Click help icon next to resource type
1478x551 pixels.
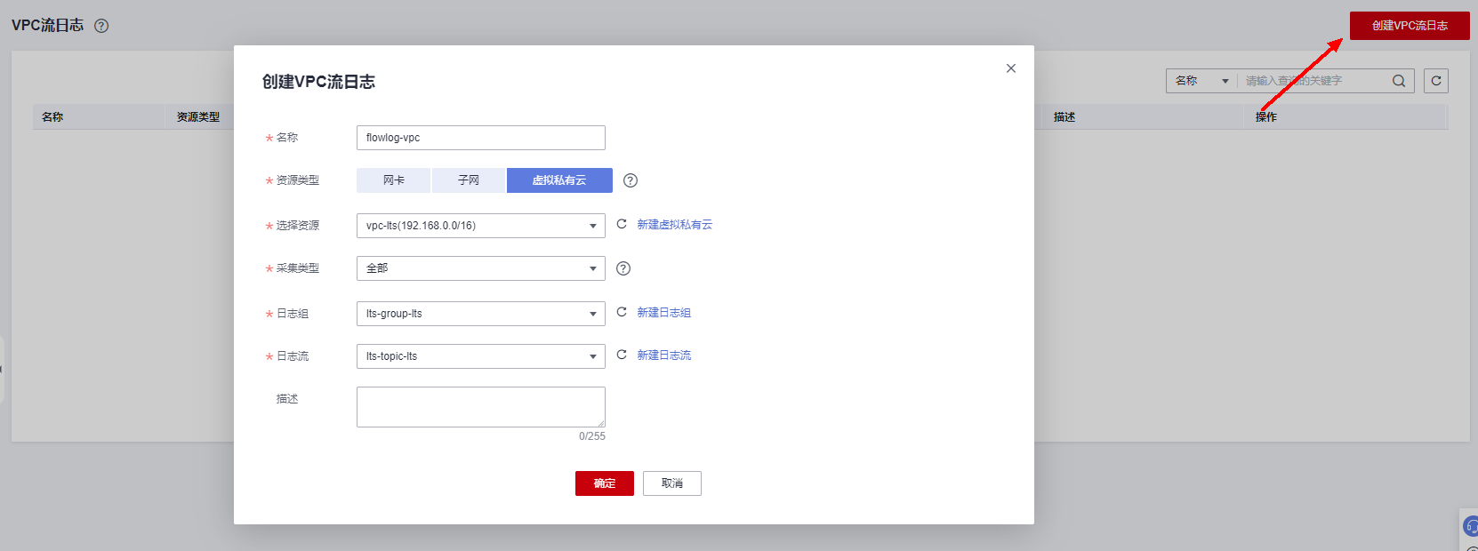click(x=631, y=180)
